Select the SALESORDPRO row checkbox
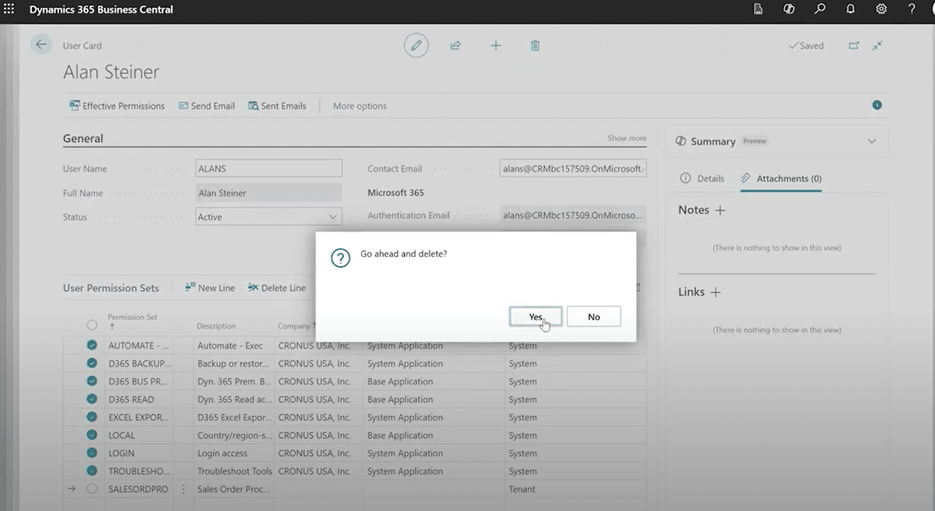Viewport: 935px width, 511px height. [x=92, y=489]
